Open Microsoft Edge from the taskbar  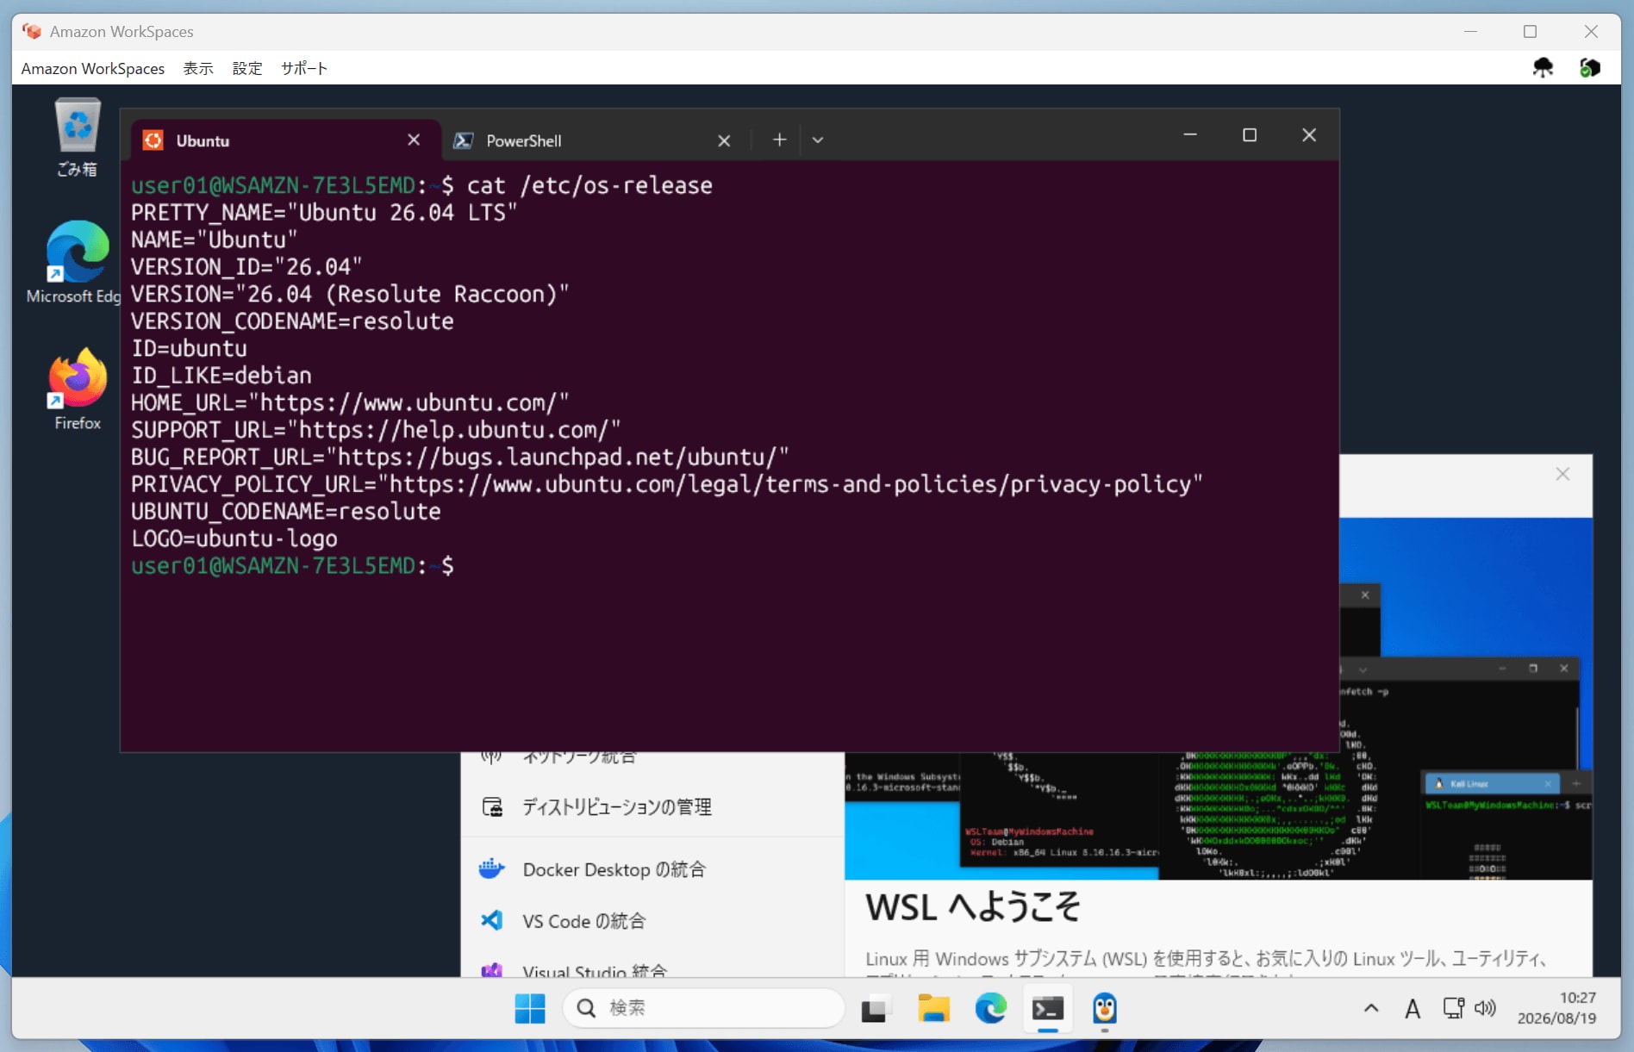tap(990, 1008)
